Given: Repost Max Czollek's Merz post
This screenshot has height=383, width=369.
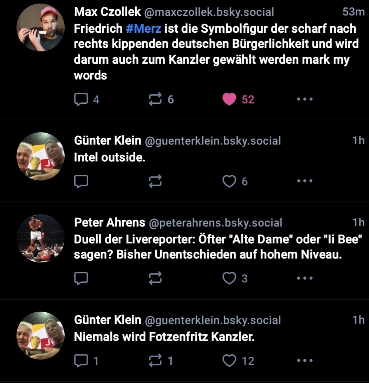Looking at the screenshot, I should tap(156, 100).
